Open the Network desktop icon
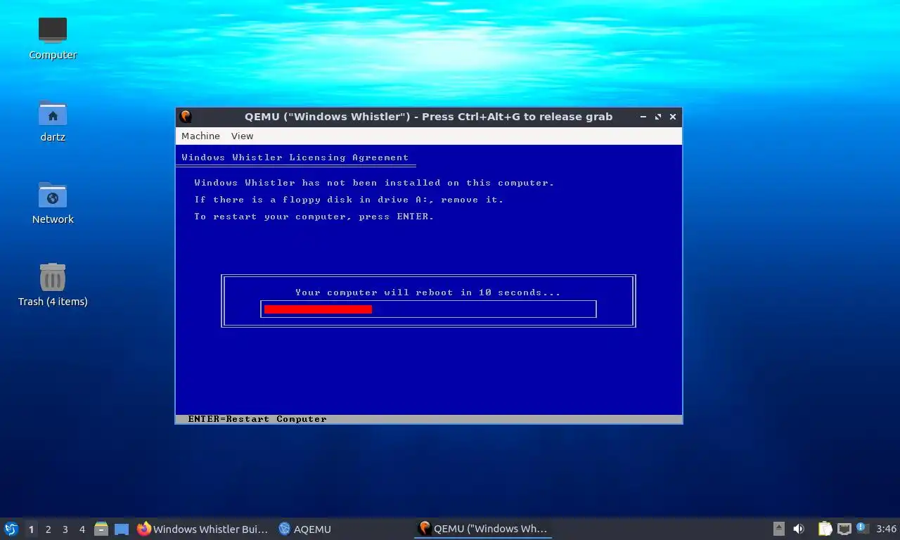900x540 pixels. [x=53, y=203]
